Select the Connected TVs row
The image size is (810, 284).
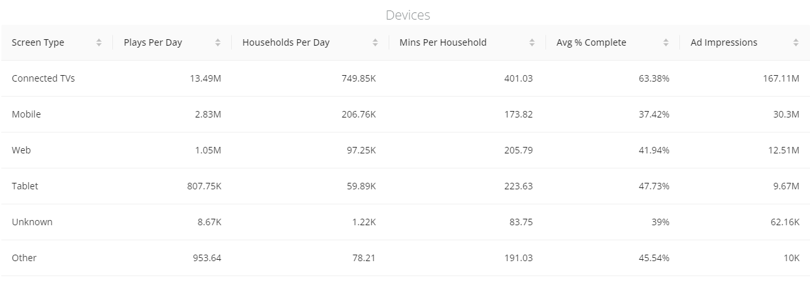[405, 78]
